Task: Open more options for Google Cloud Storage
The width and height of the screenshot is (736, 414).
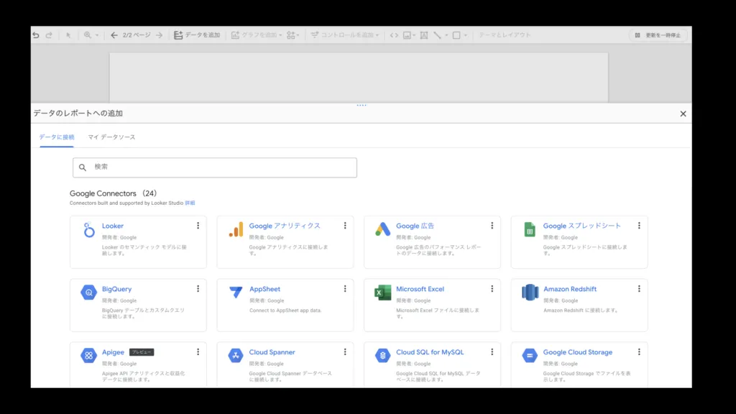Action: point(639,351)
